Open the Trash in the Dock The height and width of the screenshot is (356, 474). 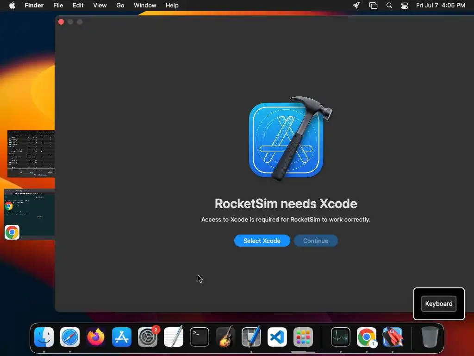pos(430,337)
